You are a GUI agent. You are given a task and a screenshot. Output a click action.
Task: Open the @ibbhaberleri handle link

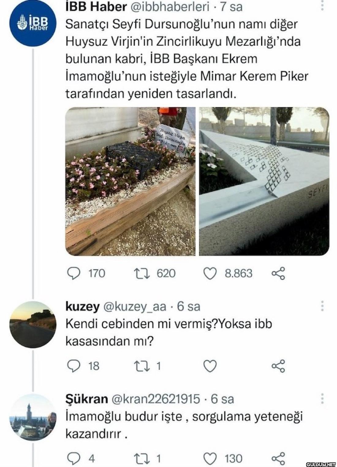pos(170,7)
